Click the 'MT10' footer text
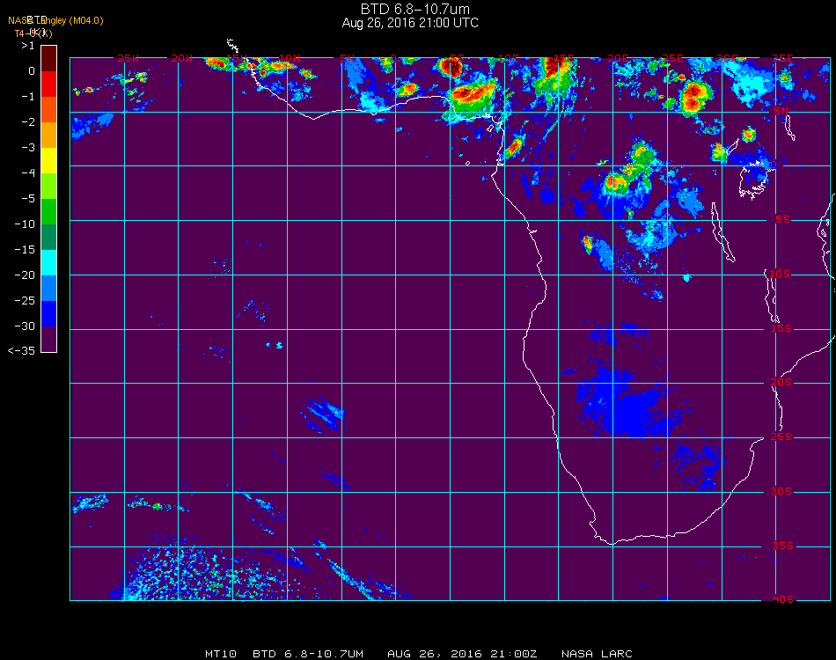Screen dimensions: 836x660 click(x=221, y=654)
